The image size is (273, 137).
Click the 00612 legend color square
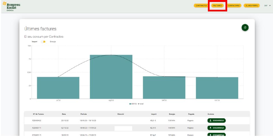pos(130,104)
